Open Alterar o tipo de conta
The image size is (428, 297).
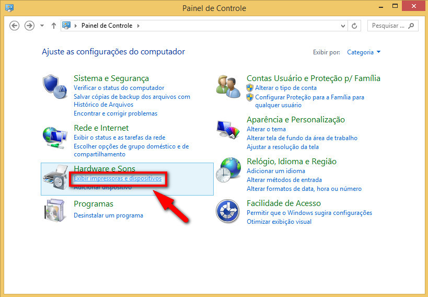pyautogui.click(x=286, y=88)
